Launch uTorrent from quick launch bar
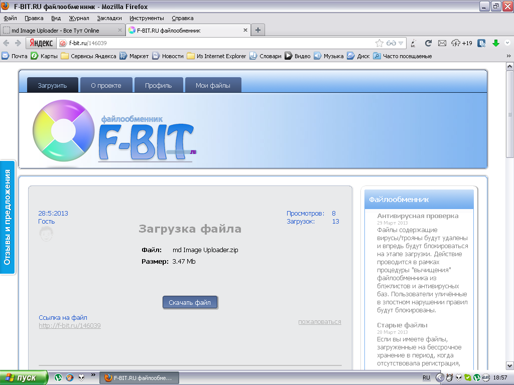 [58, 377]
